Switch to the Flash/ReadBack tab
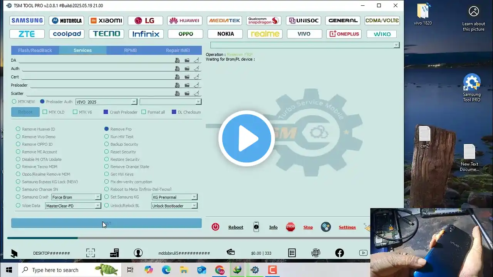The height and width of the screenshot is (277, 493). [35, 50]
